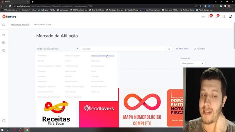Open the Mais quentes sort dropdown
Screen dimensions: 235x132
(192, 63)
